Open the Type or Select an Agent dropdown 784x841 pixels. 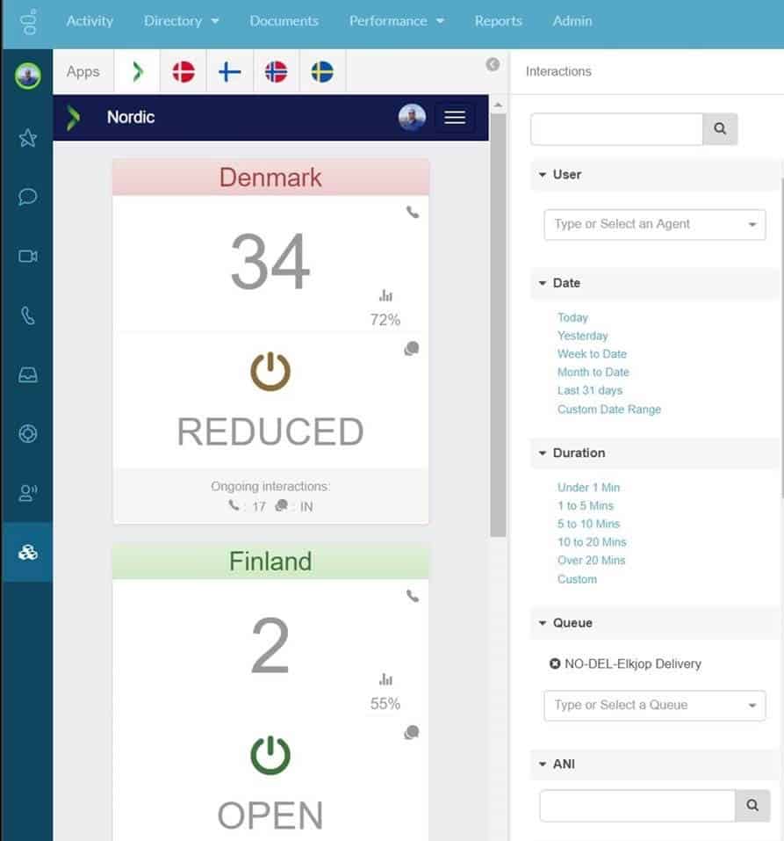(x=653, y=224)
